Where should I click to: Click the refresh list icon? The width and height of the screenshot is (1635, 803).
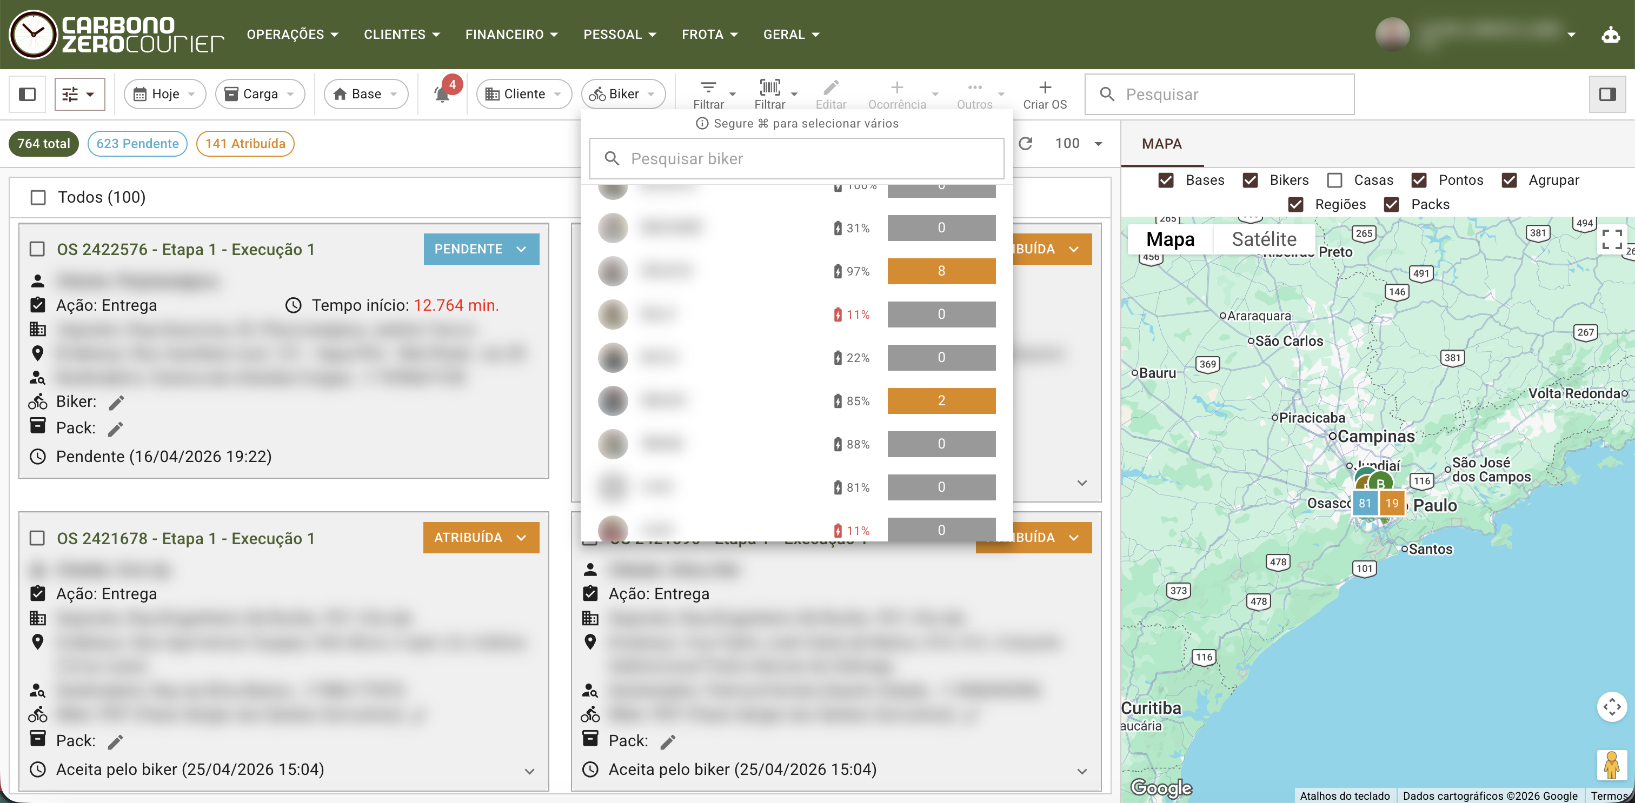click(x=1025, y=143)
